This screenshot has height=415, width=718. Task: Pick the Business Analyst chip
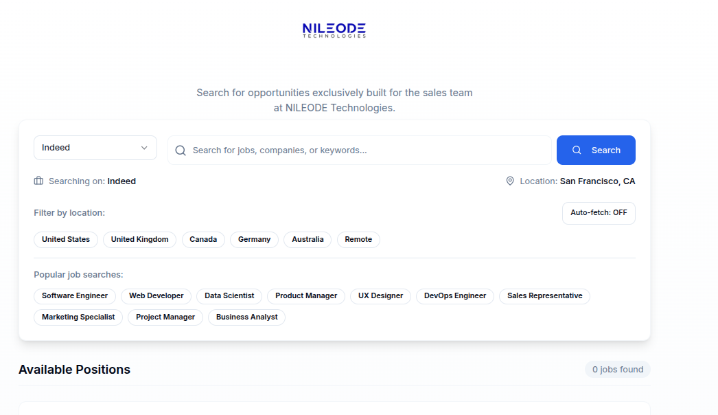point(247,317)
